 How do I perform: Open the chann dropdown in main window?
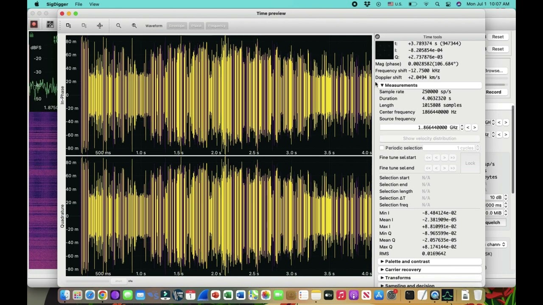click(496, 244)
